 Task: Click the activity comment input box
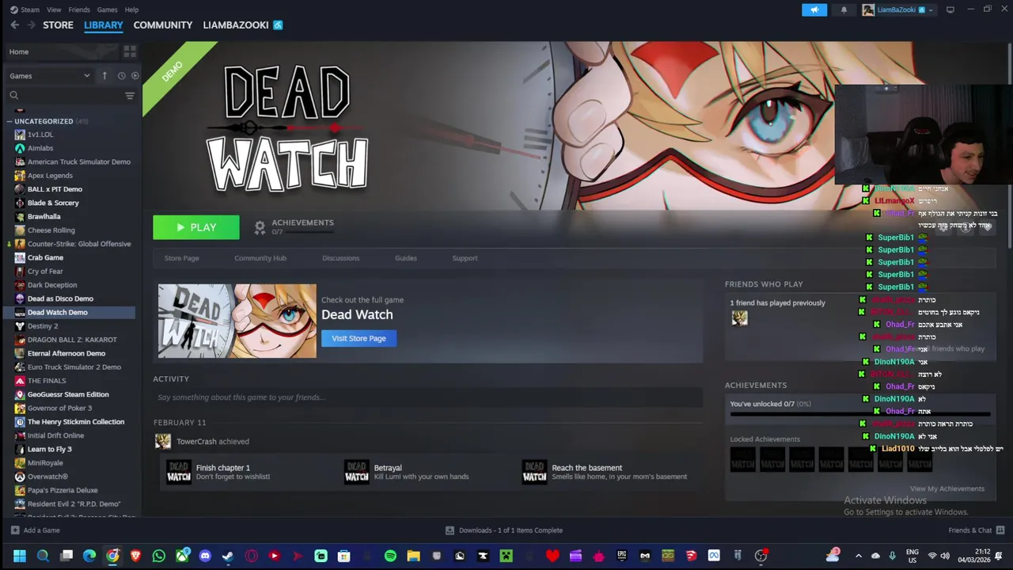[x=427, y=397]
